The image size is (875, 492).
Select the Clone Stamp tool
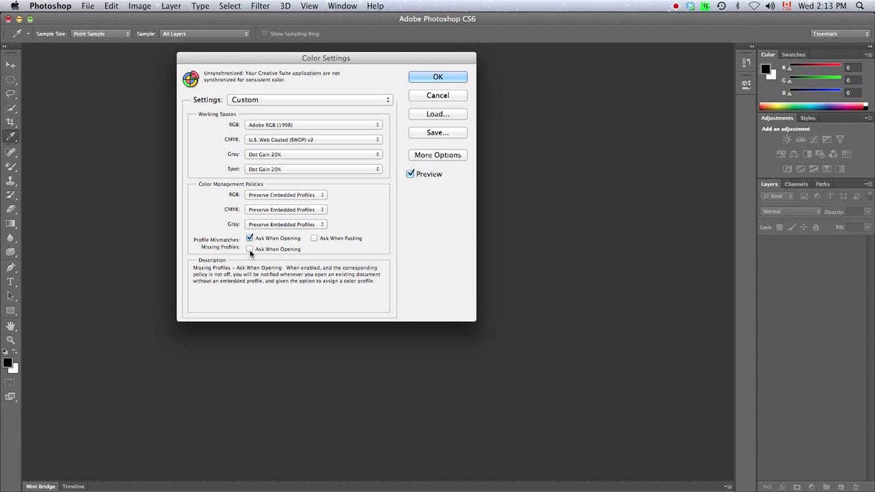tap(10, 181)
